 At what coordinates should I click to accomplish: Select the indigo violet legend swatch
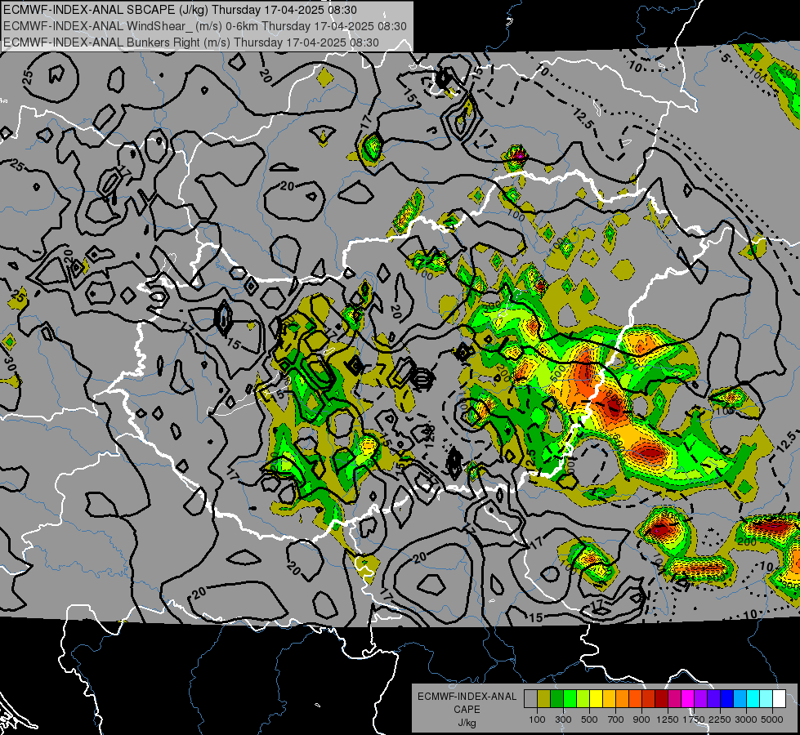point(713,698)
